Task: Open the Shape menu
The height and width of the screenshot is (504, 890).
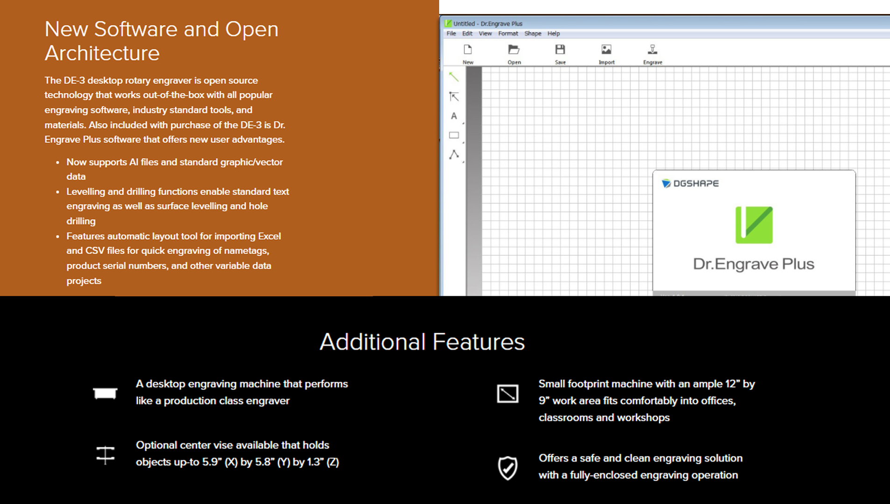Action: tap(533, 34)
